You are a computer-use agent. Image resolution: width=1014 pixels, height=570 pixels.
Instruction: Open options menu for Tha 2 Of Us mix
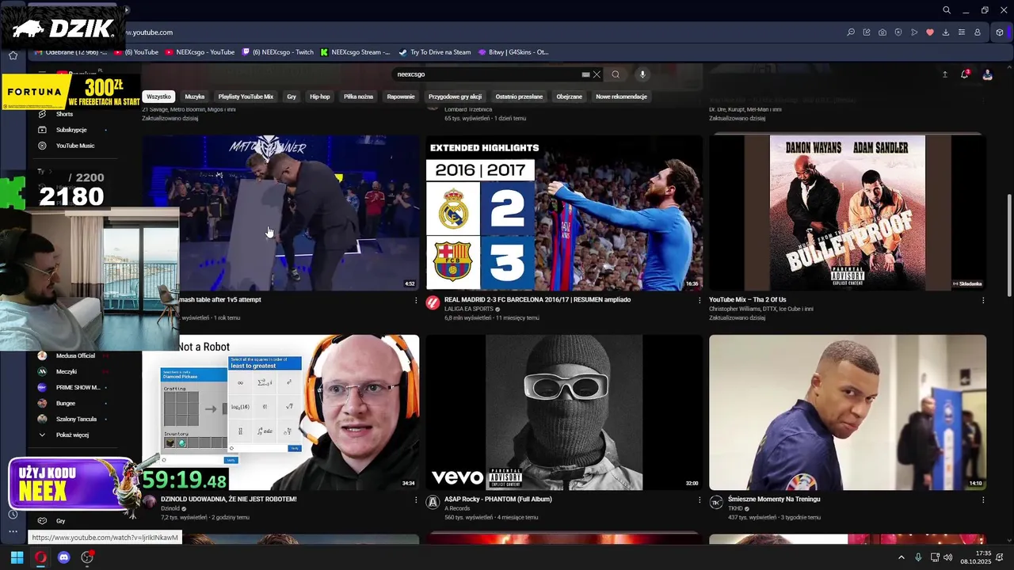(x=983, y=301)
